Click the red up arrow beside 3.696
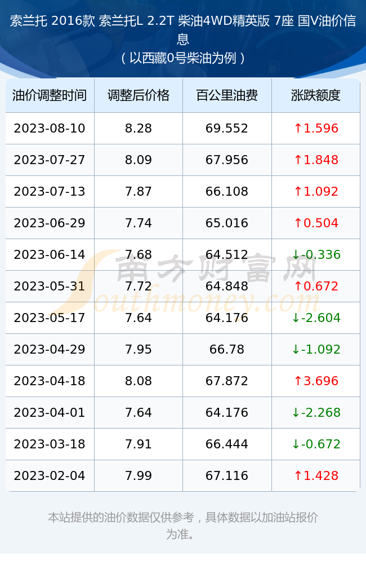The image size is (366, 564). 298,381
